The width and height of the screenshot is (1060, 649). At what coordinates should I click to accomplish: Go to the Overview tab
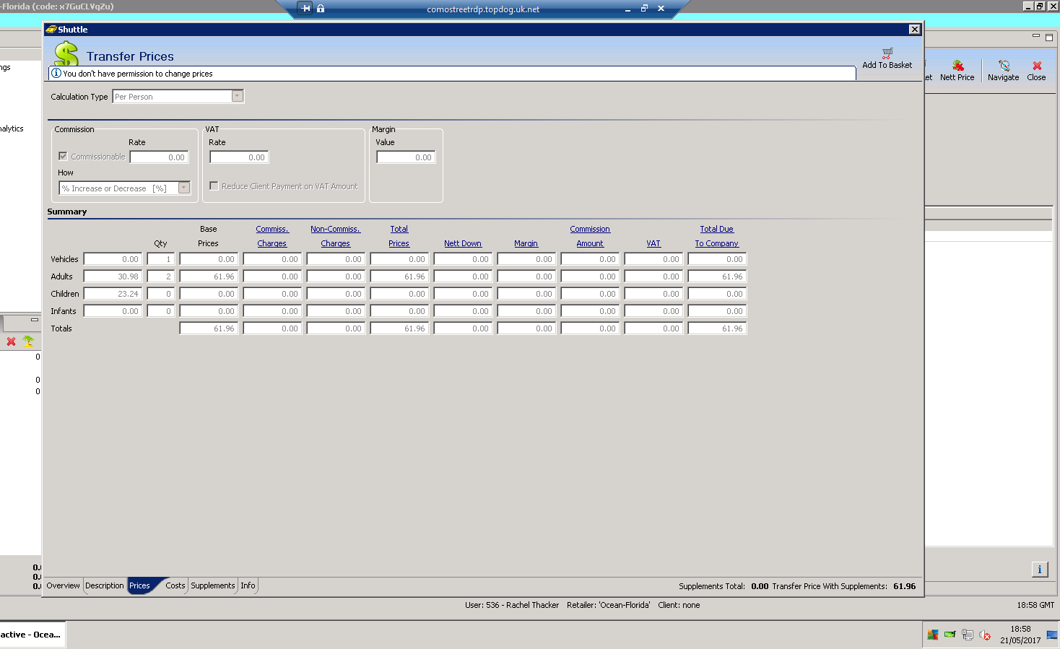click(63, 585)
